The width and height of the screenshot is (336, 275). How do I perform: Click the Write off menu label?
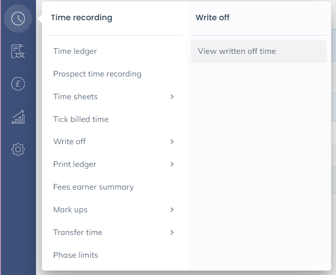tap(70, 142)
